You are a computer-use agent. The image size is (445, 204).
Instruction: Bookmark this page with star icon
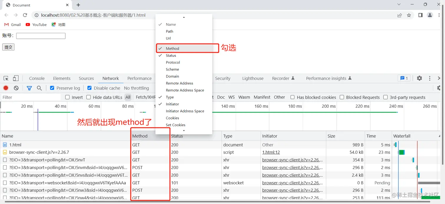(x=409, y=15)
